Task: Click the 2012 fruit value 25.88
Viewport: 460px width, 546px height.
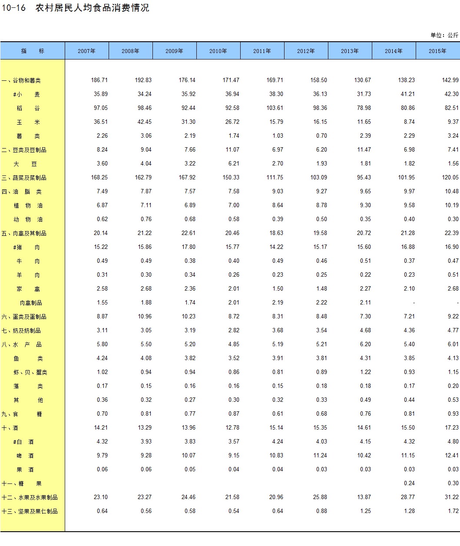Action: click(320, 497)
